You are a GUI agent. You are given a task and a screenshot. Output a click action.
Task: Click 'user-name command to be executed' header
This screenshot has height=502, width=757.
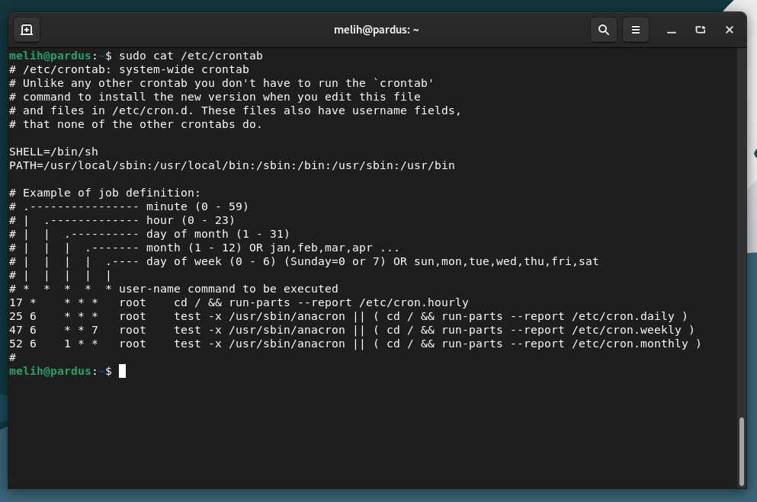click(x=229, y=289)
